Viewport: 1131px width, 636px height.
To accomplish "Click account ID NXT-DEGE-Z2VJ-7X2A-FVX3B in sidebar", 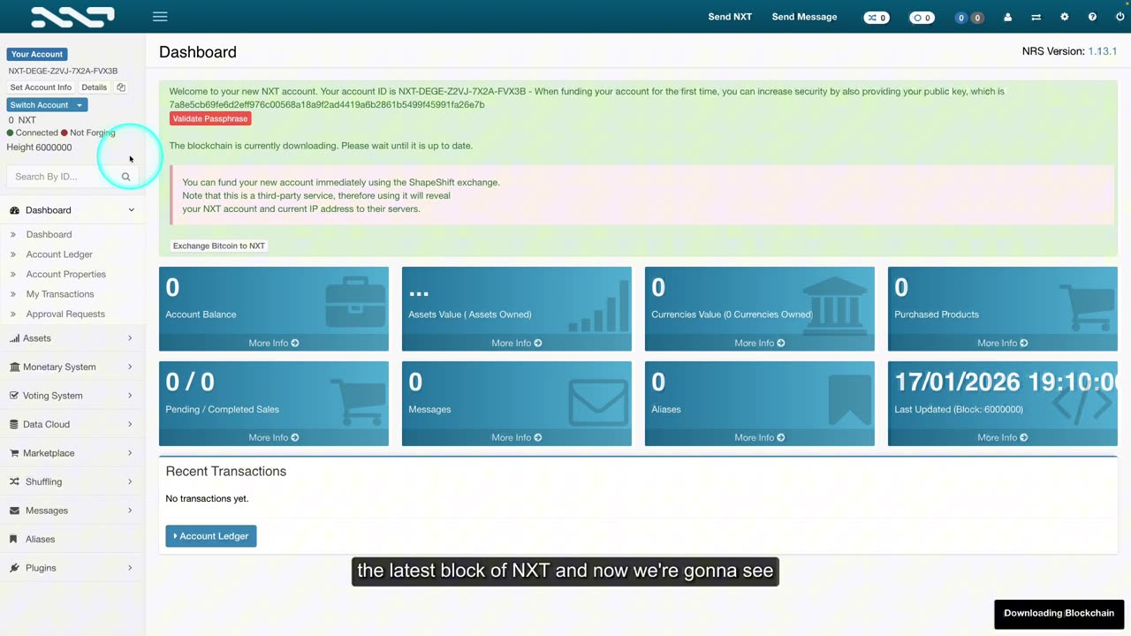I will pos(63,71).
